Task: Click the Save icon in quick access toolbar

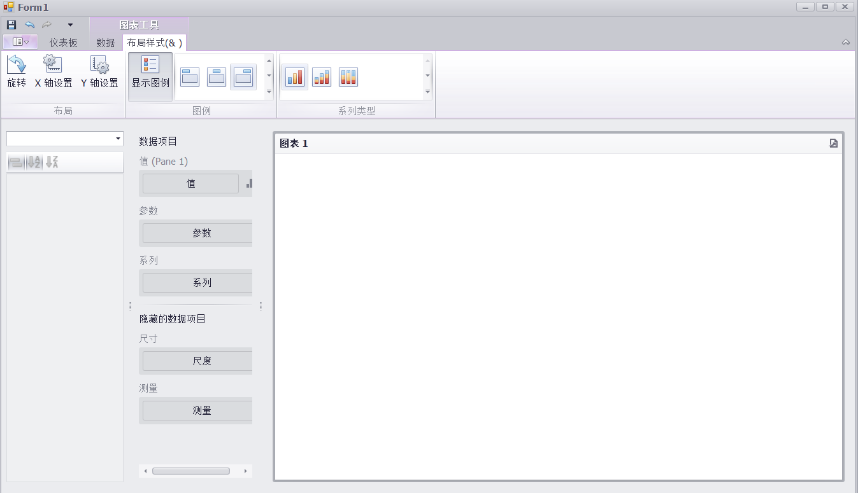Action: point(11,25)
